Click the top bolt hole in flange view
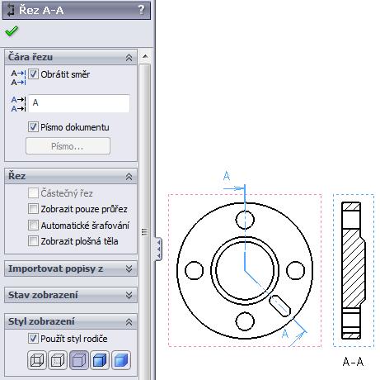The image size is (380, 380). click(x=245, y=220)
